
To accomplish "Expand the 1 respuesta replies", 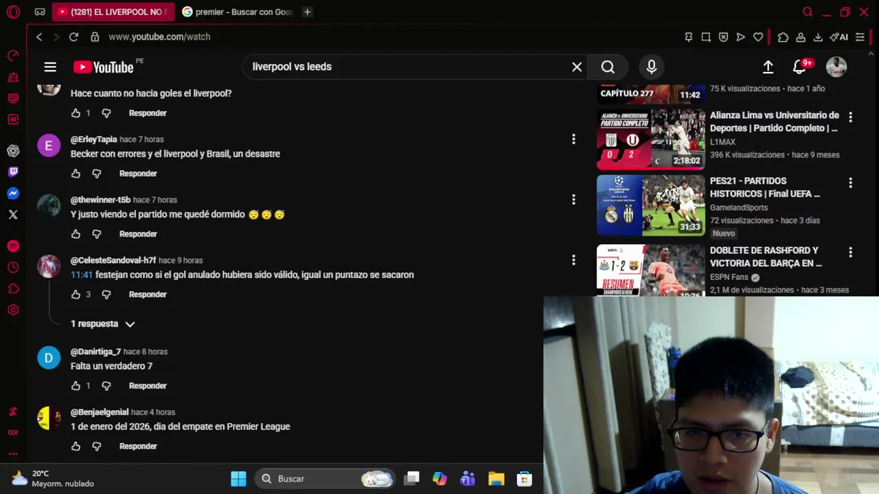I will click(x=103, y=324).
